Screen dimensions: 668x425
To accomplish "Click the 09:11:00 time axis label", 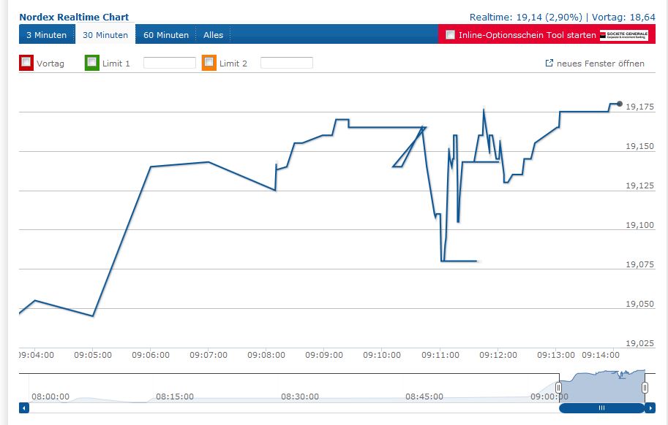I will coord(440,355).
